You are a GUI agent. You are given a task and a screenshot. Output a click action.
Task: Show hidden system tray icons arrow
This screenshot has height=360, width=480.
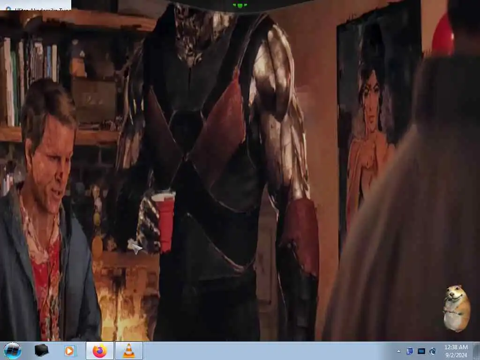click(x=398, y=351)
